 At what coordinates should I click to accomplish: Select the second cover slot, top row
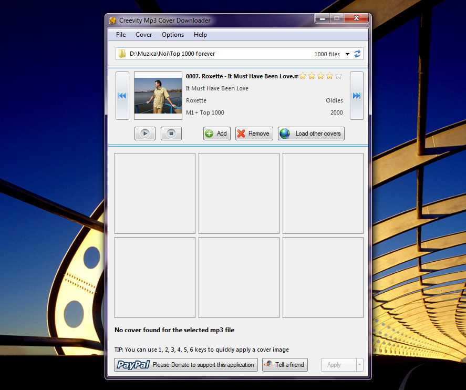click(239, 193)
